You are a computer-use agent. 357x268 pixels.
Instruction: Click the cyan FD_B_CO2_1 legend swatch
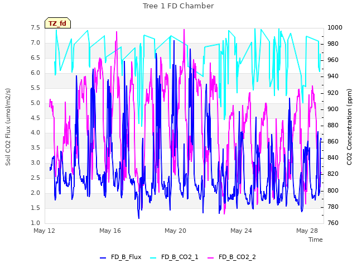(153, 258)
